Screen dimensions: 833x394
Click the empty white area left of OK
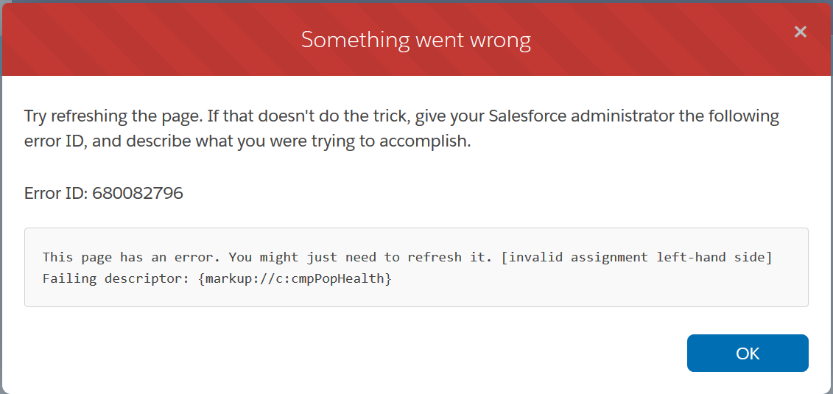point(368,353)
